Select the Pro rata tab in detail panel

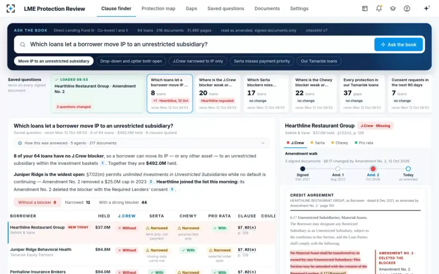point(364,143)
